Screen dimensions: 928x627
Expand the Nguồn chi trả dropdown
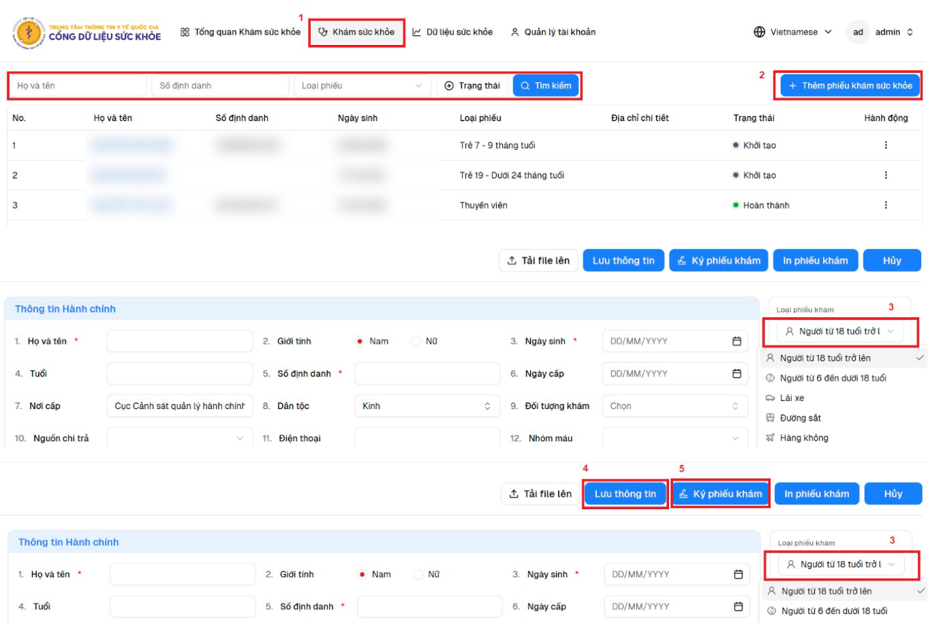[179, 438]
